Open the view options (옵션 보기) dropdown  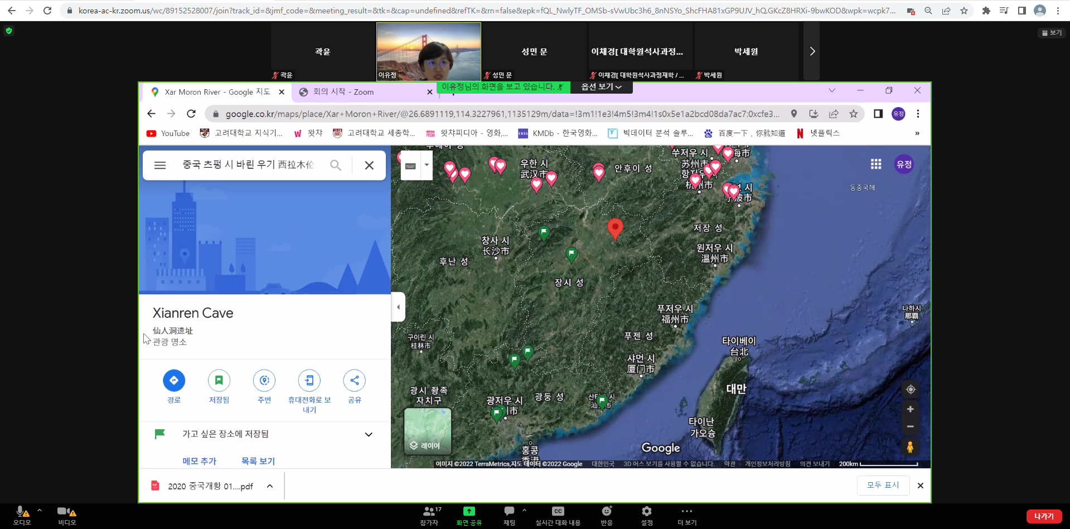[601, 87]
